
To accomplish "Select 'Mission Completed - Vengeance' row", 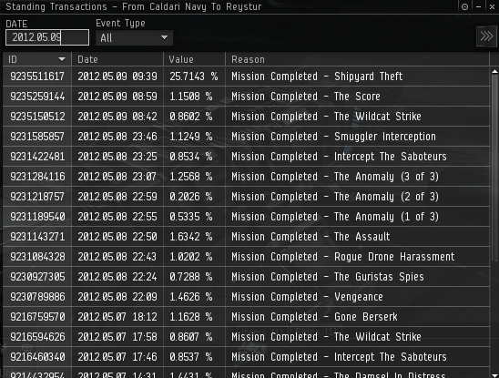I will pyautogui.click(x=246, y=297).
